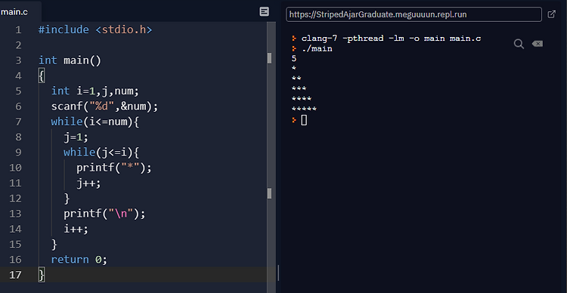
Task: Click the '#include <stdio.h>' line
Action: click(x=95, y=29)
